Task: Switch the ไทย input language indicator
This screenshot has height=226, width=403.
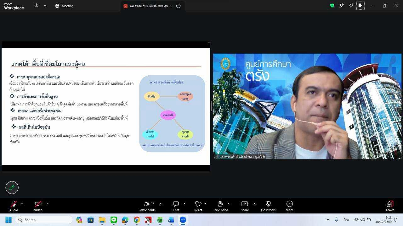Action: [346, 220]
